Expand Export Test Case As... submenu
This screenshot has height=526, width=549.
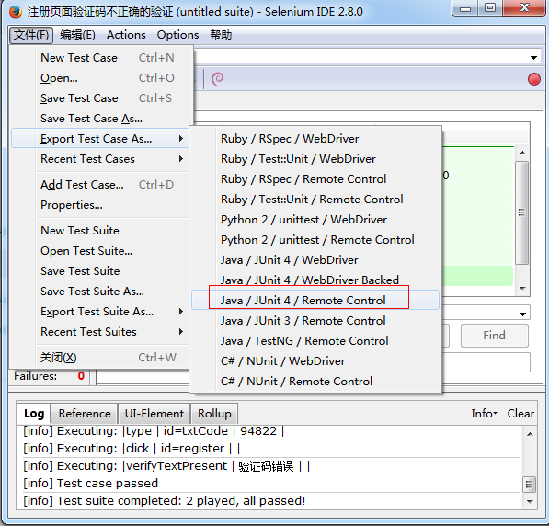[101, 139]
